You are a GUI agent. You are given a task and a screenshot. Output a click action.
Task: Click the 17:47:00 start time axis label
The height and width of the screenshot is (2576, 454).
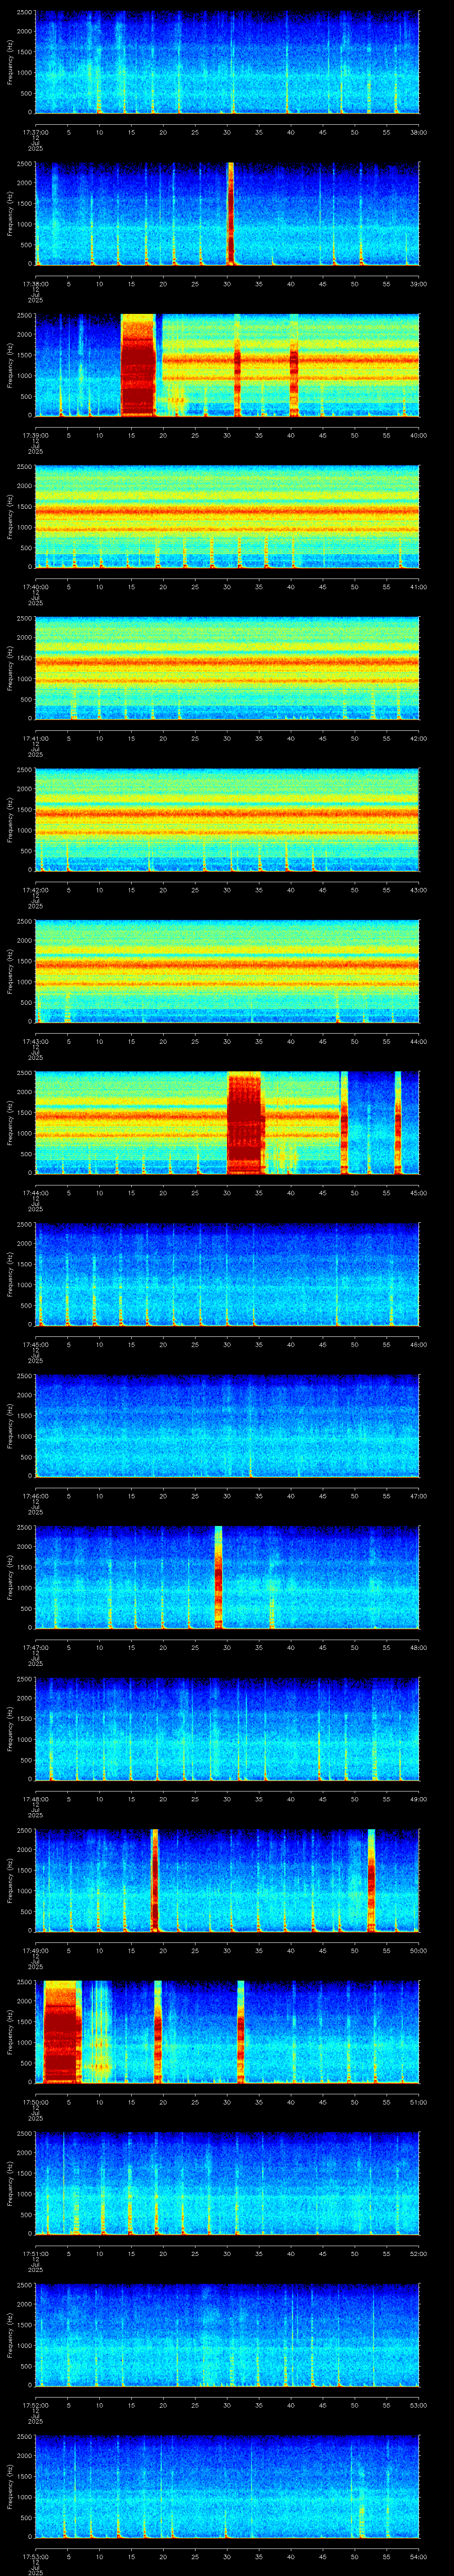click(35, 1648)
